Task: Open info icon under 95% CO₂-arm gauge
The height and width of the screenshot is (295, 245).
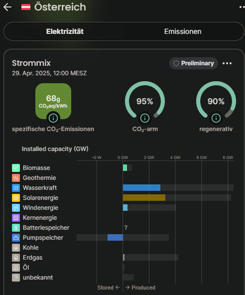Action: [x=145, y=118]
